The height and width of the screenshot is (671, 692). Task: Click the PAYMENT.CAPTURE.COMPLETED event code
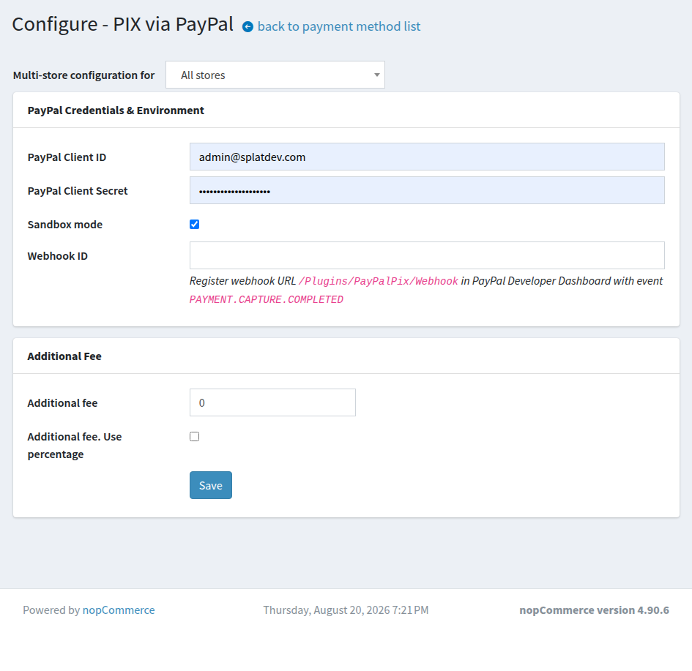[x=266, y=300]
